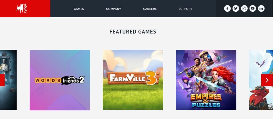The height and width of the screenshot is (119, 273).
Task: Open the Support nav link
Action: [x=185, y=9]
